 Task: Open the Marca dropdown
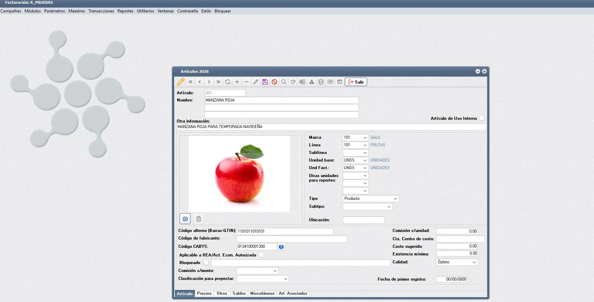(365, 137)
